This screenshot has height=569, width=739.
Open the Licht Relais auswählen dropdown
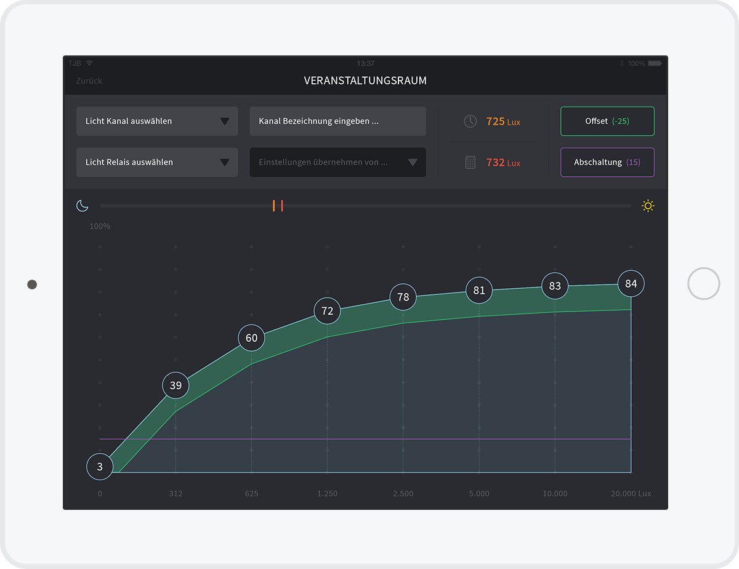(156, 163)
